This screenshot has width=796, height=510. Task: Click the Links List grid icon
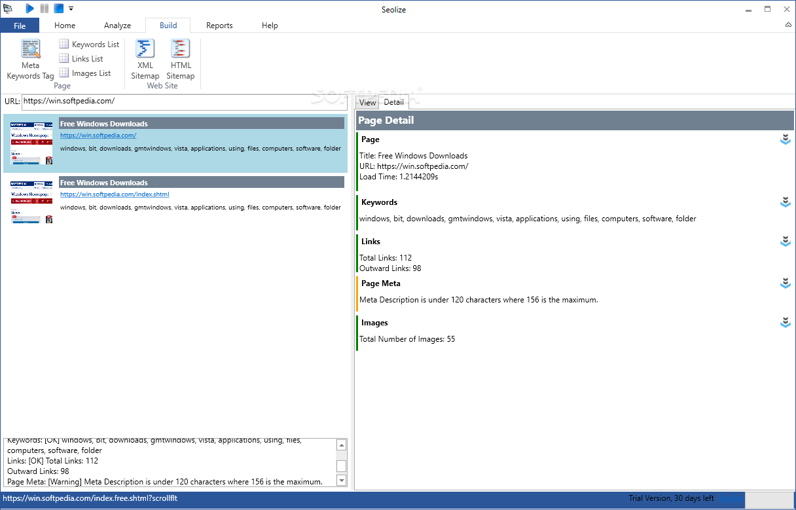[64, 58]
